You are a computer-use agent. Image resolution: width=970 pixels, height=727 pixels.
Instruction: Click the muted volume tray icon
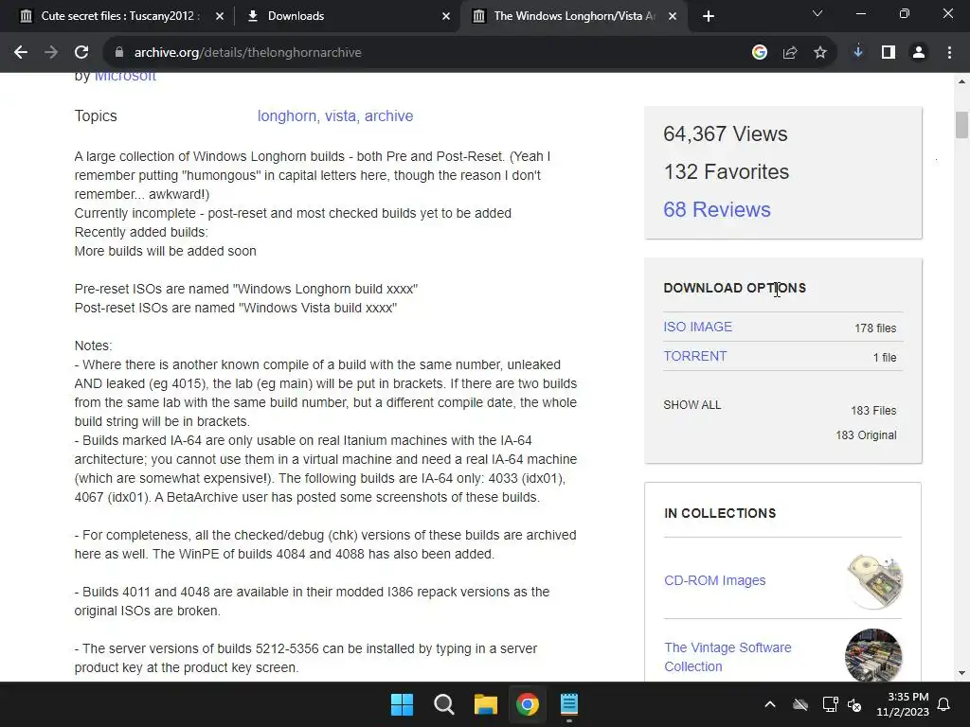854,704
